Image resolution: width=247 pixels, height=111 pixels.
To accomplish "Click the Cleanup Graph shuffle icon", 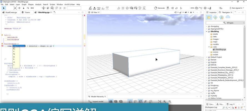I will coord(172,8).
